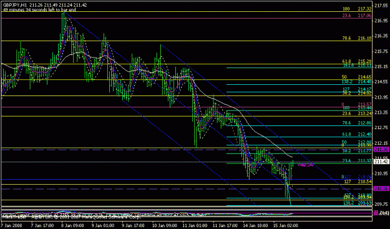The width and height of the screenshot is (390, 229).
Task: Click the '7 Jan 17:00' time axis label
Action: coord(43,225)
